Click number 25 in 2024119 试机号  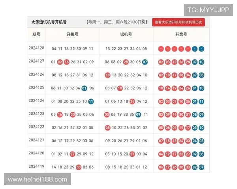(126, 167)
